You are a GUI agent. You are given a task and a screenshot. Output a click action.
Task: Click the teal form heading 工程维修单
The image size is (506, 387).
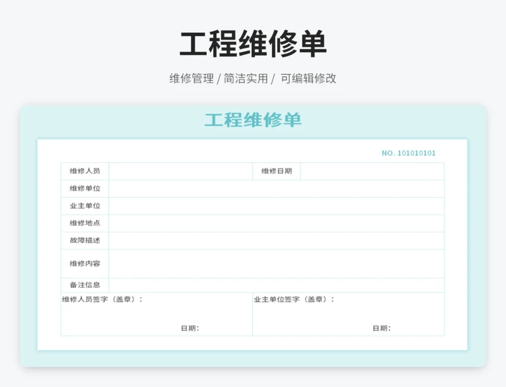click(x=253, y=120)
